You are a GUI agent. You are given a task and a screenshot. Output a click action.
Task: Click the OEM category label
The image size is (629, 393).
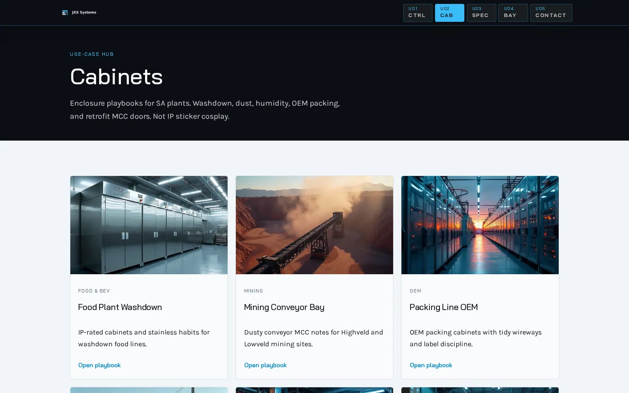[415, 291]
